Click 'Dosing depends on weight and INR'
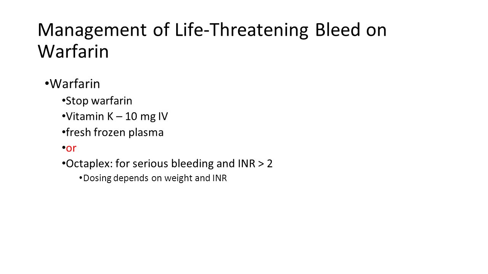This screenshot has width=488, height=274. point(155,178)
